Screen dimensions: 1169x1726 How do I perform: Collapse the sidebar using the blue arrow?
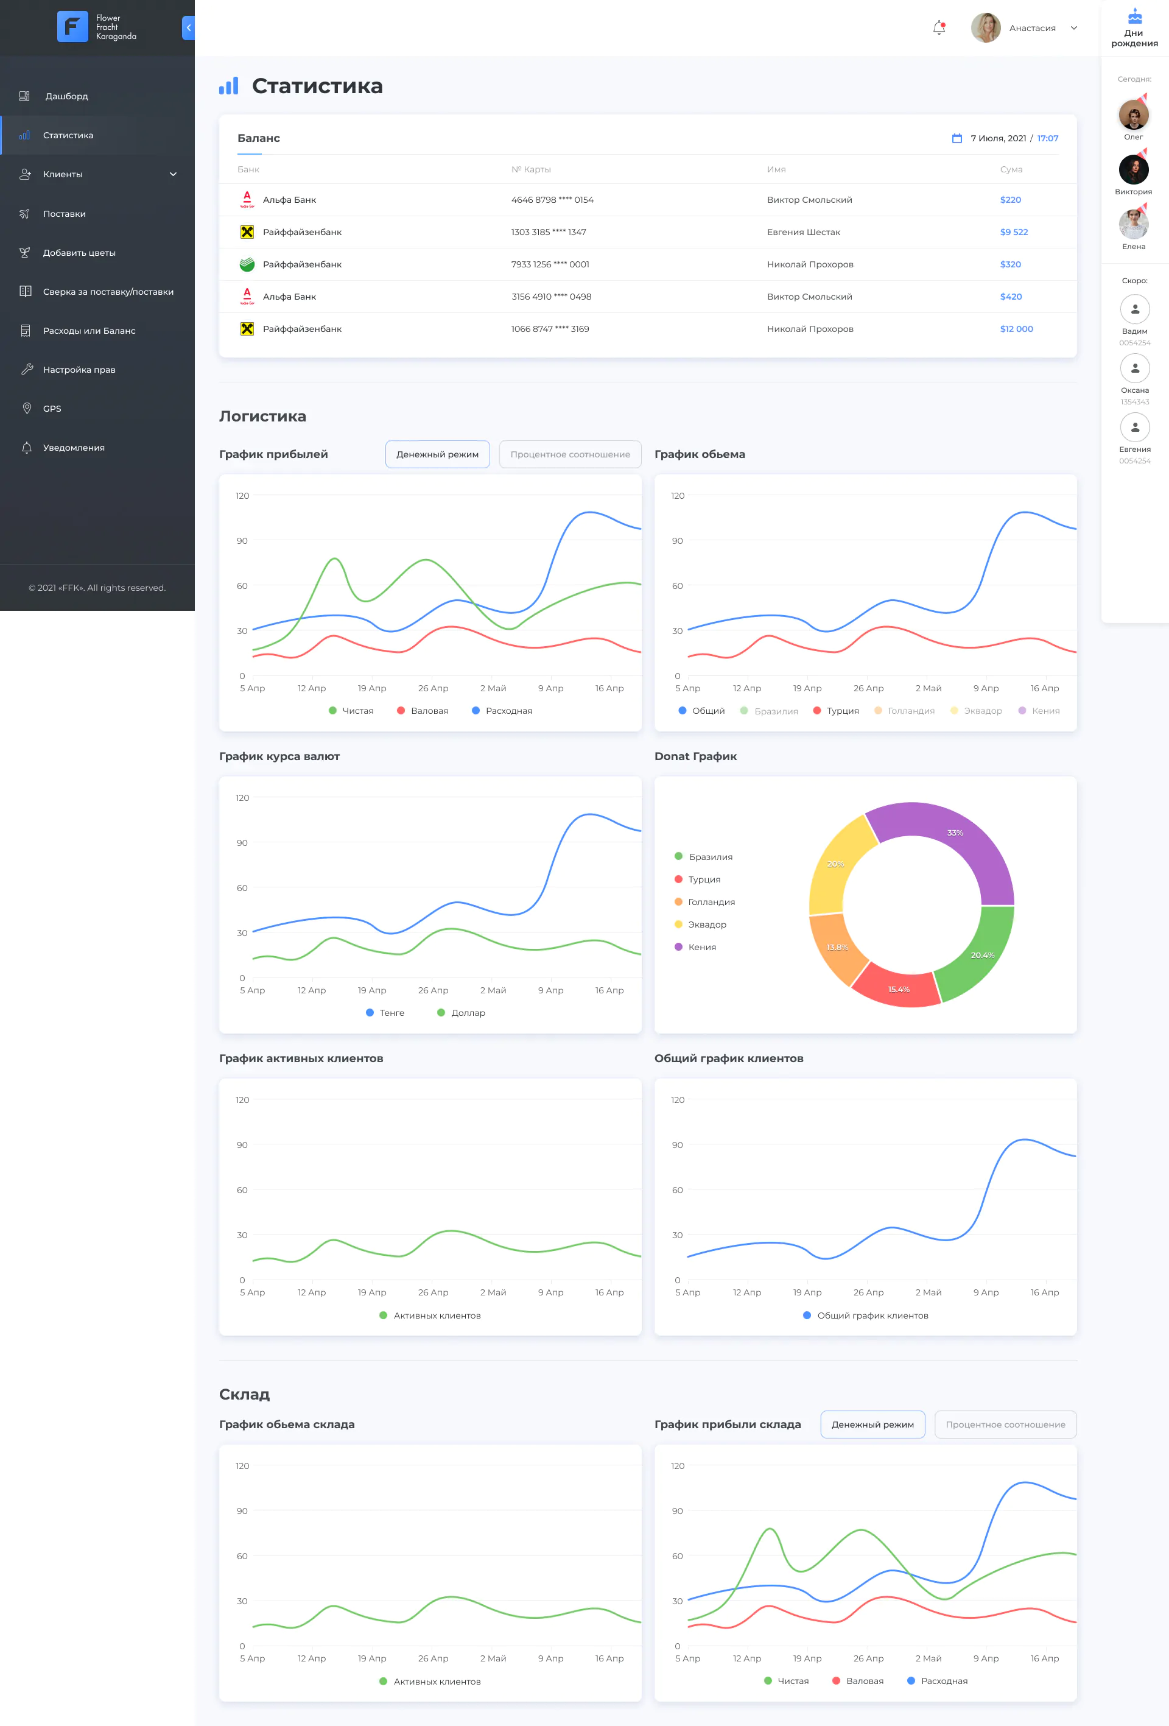[x=189, y=27]
